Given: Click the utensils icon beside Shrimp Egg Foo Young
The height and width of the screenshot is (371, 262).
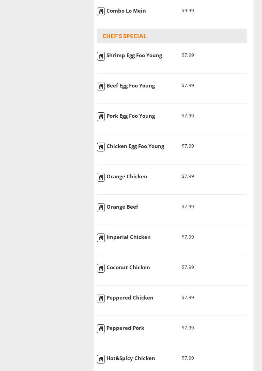Looking at the screenshot, I should [101, 56].
